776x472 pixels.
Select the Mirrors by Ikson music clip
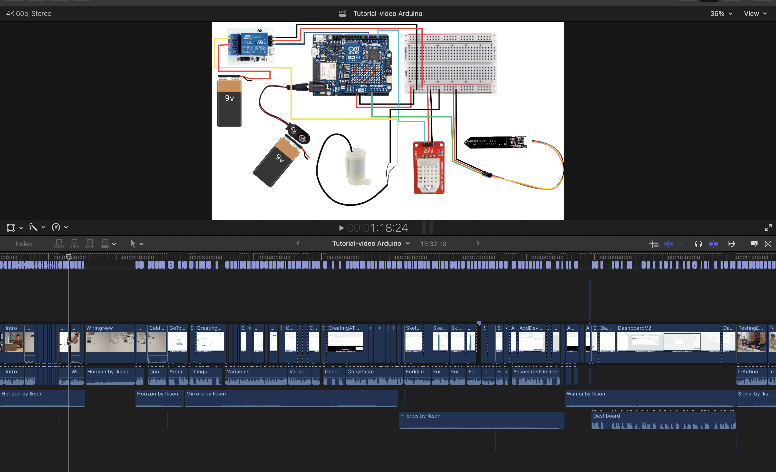(291, 398)
